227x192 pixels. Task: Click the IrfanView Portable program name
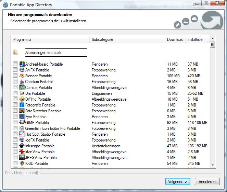pyautogui.click(x=40, y=152)
